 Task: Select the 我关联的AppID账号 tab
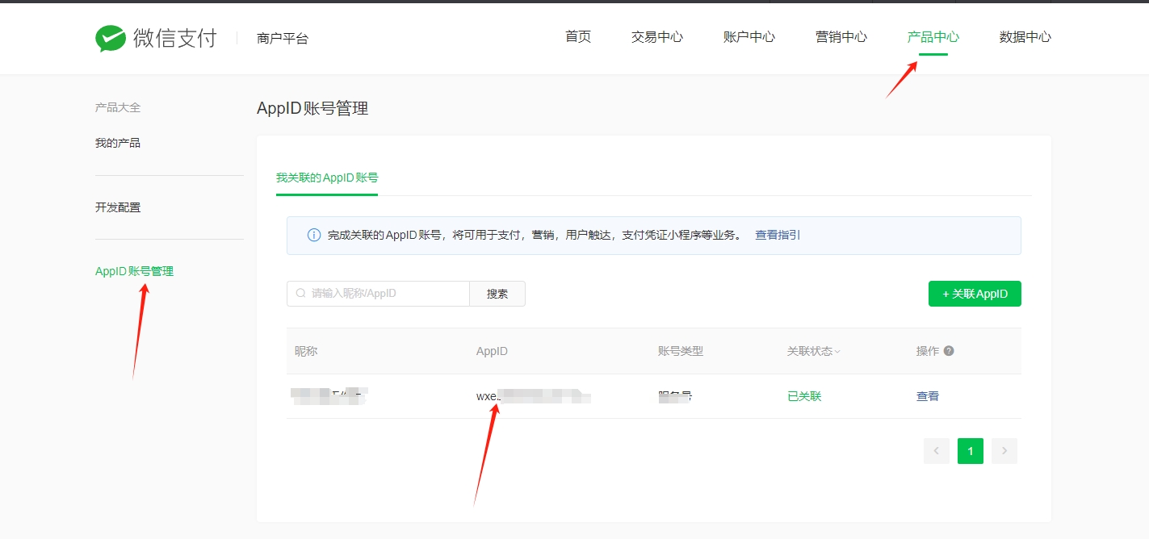[x=327, y=178]
